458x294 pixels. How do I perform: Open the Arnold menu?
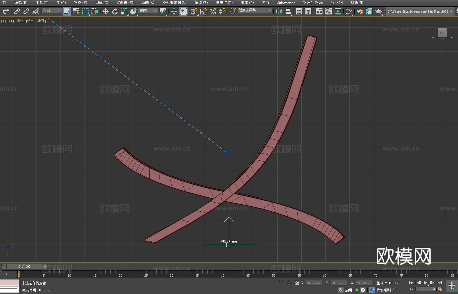point(336,3)
